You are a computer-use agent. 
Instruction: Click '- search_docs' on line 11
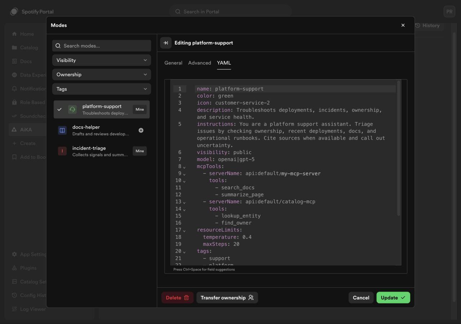coord(235,188)
